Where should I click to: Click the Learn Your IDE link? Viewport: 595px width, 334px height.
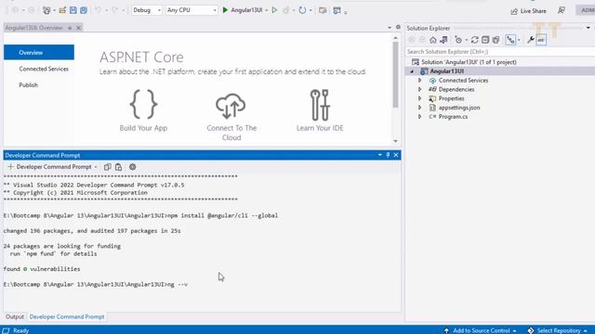pyautogui.click(x=320, y=110)
